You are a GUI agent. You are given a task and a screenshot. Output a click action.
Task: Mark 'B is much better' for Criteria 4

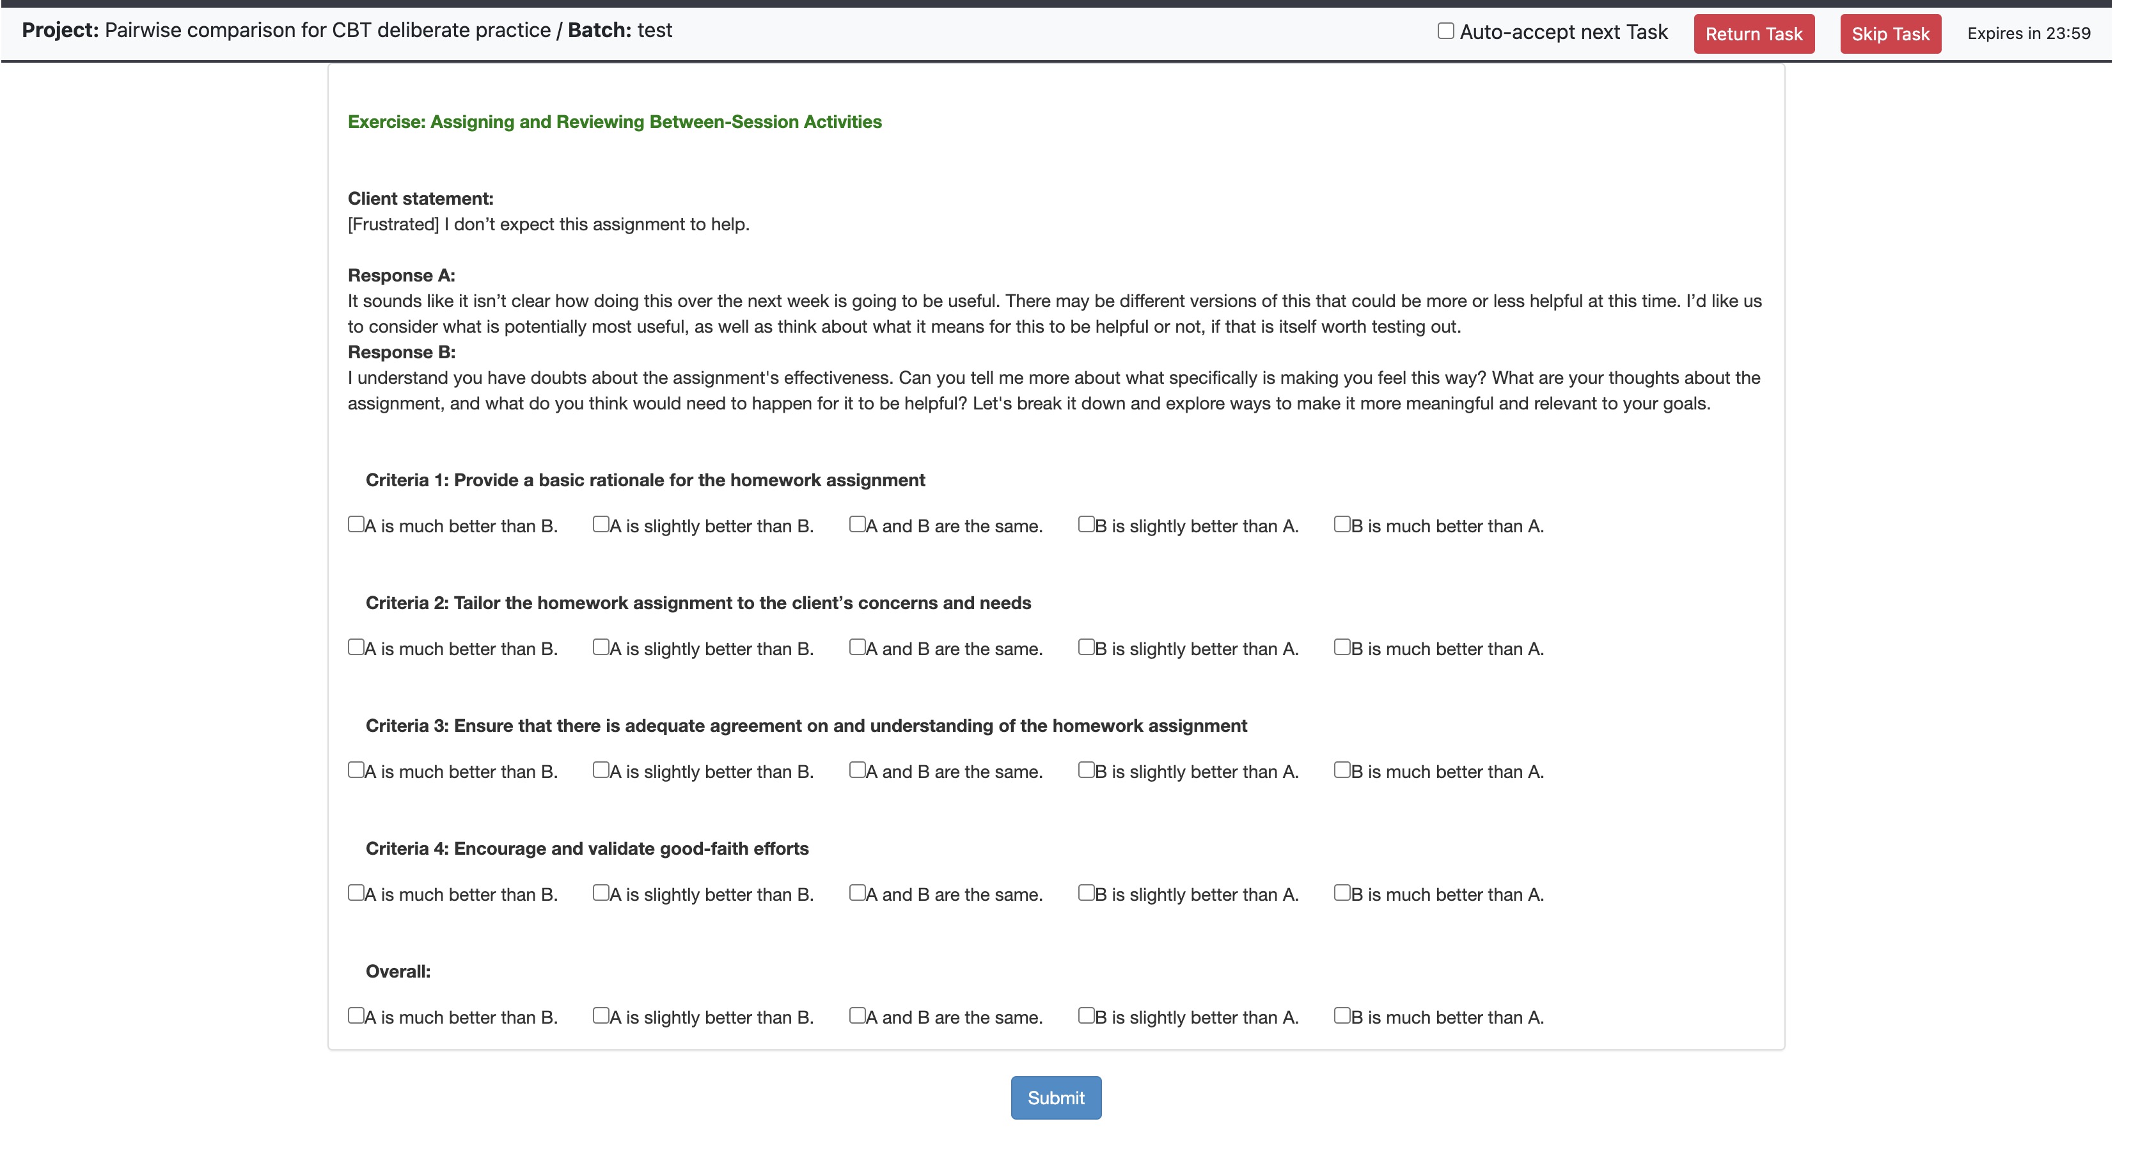coord(1342,892)
